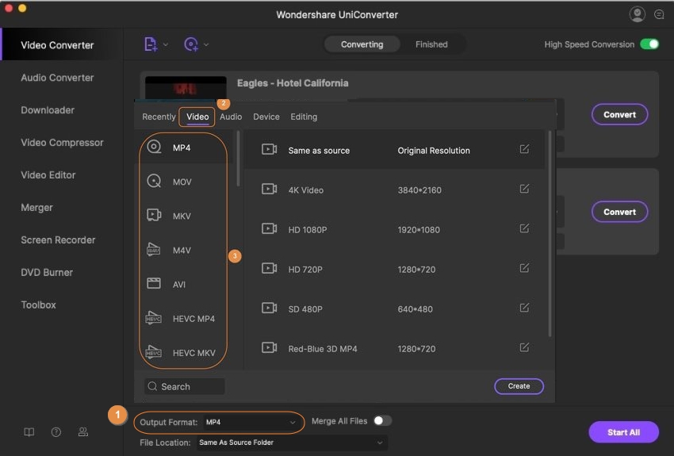
Task: Click the Load DVD icon
Action: (x=191, y=44)
